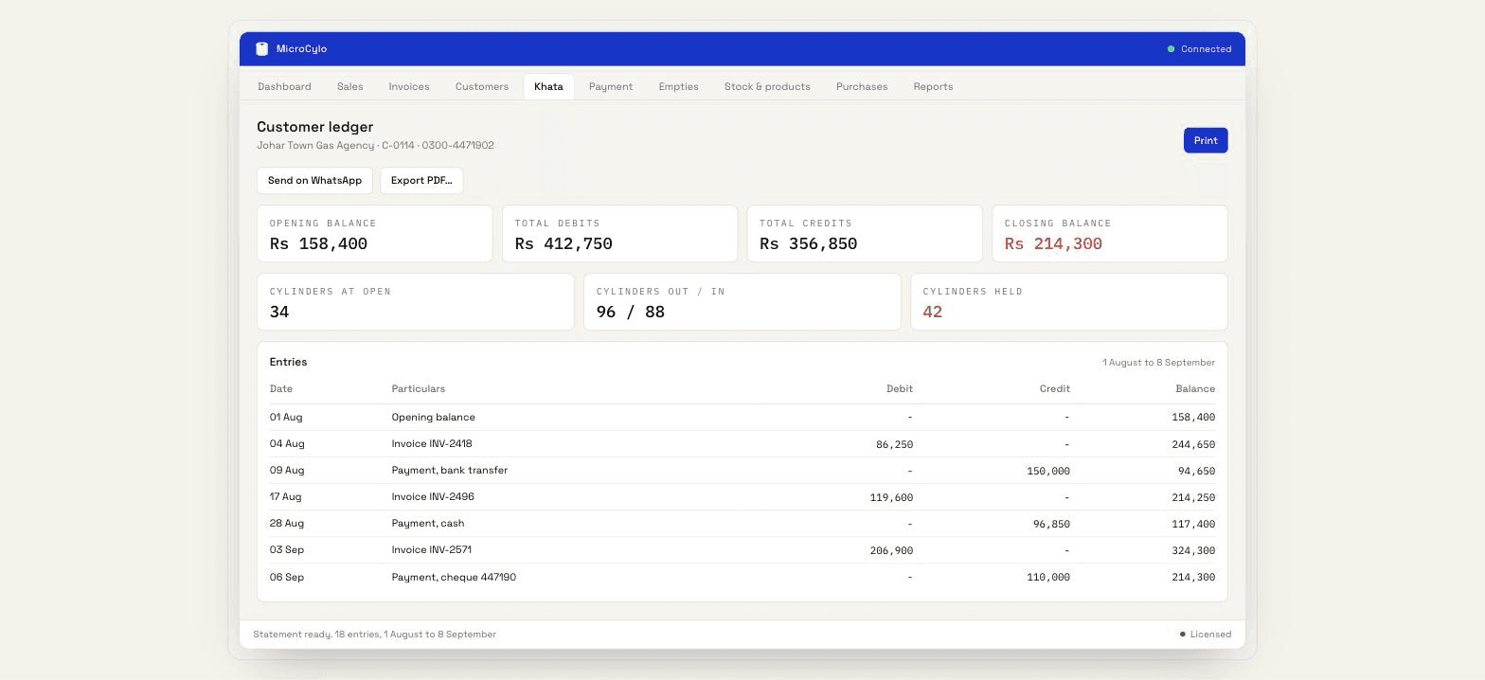Select the Opening balance entry row

[742, 418]
